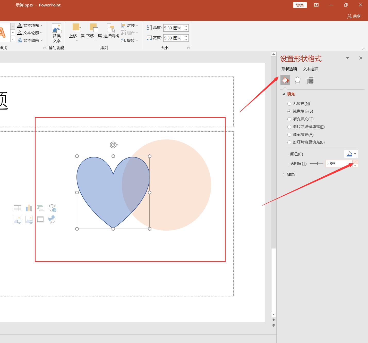Go to next slide double arrow
The width and height of the screenshot is (368, 343).
pyautogui.click(x=273, y=325)
